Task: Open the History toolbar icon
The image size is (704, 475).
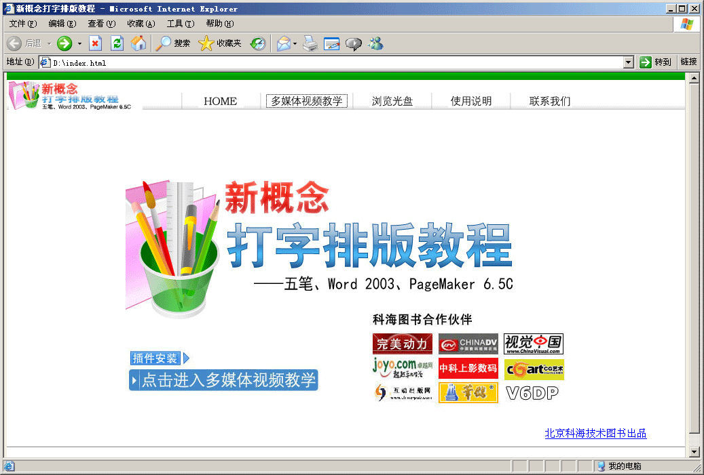Action: pos(258,43)
